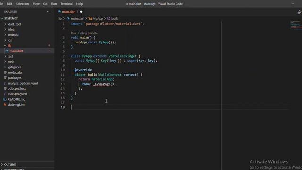302x170 pixels.
Task: Open the .packages file
Action: pyautogui.click(x=15, y=78)
